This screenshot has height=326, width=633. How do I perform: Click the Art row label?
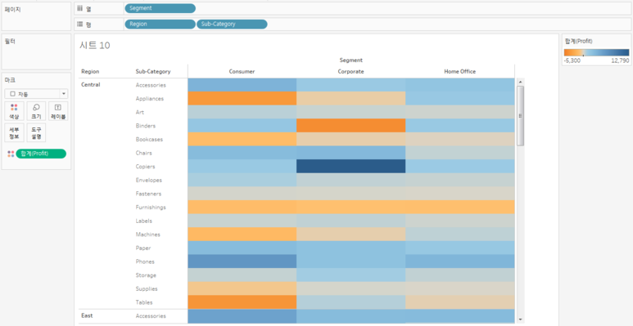click(x=140, y=112)
